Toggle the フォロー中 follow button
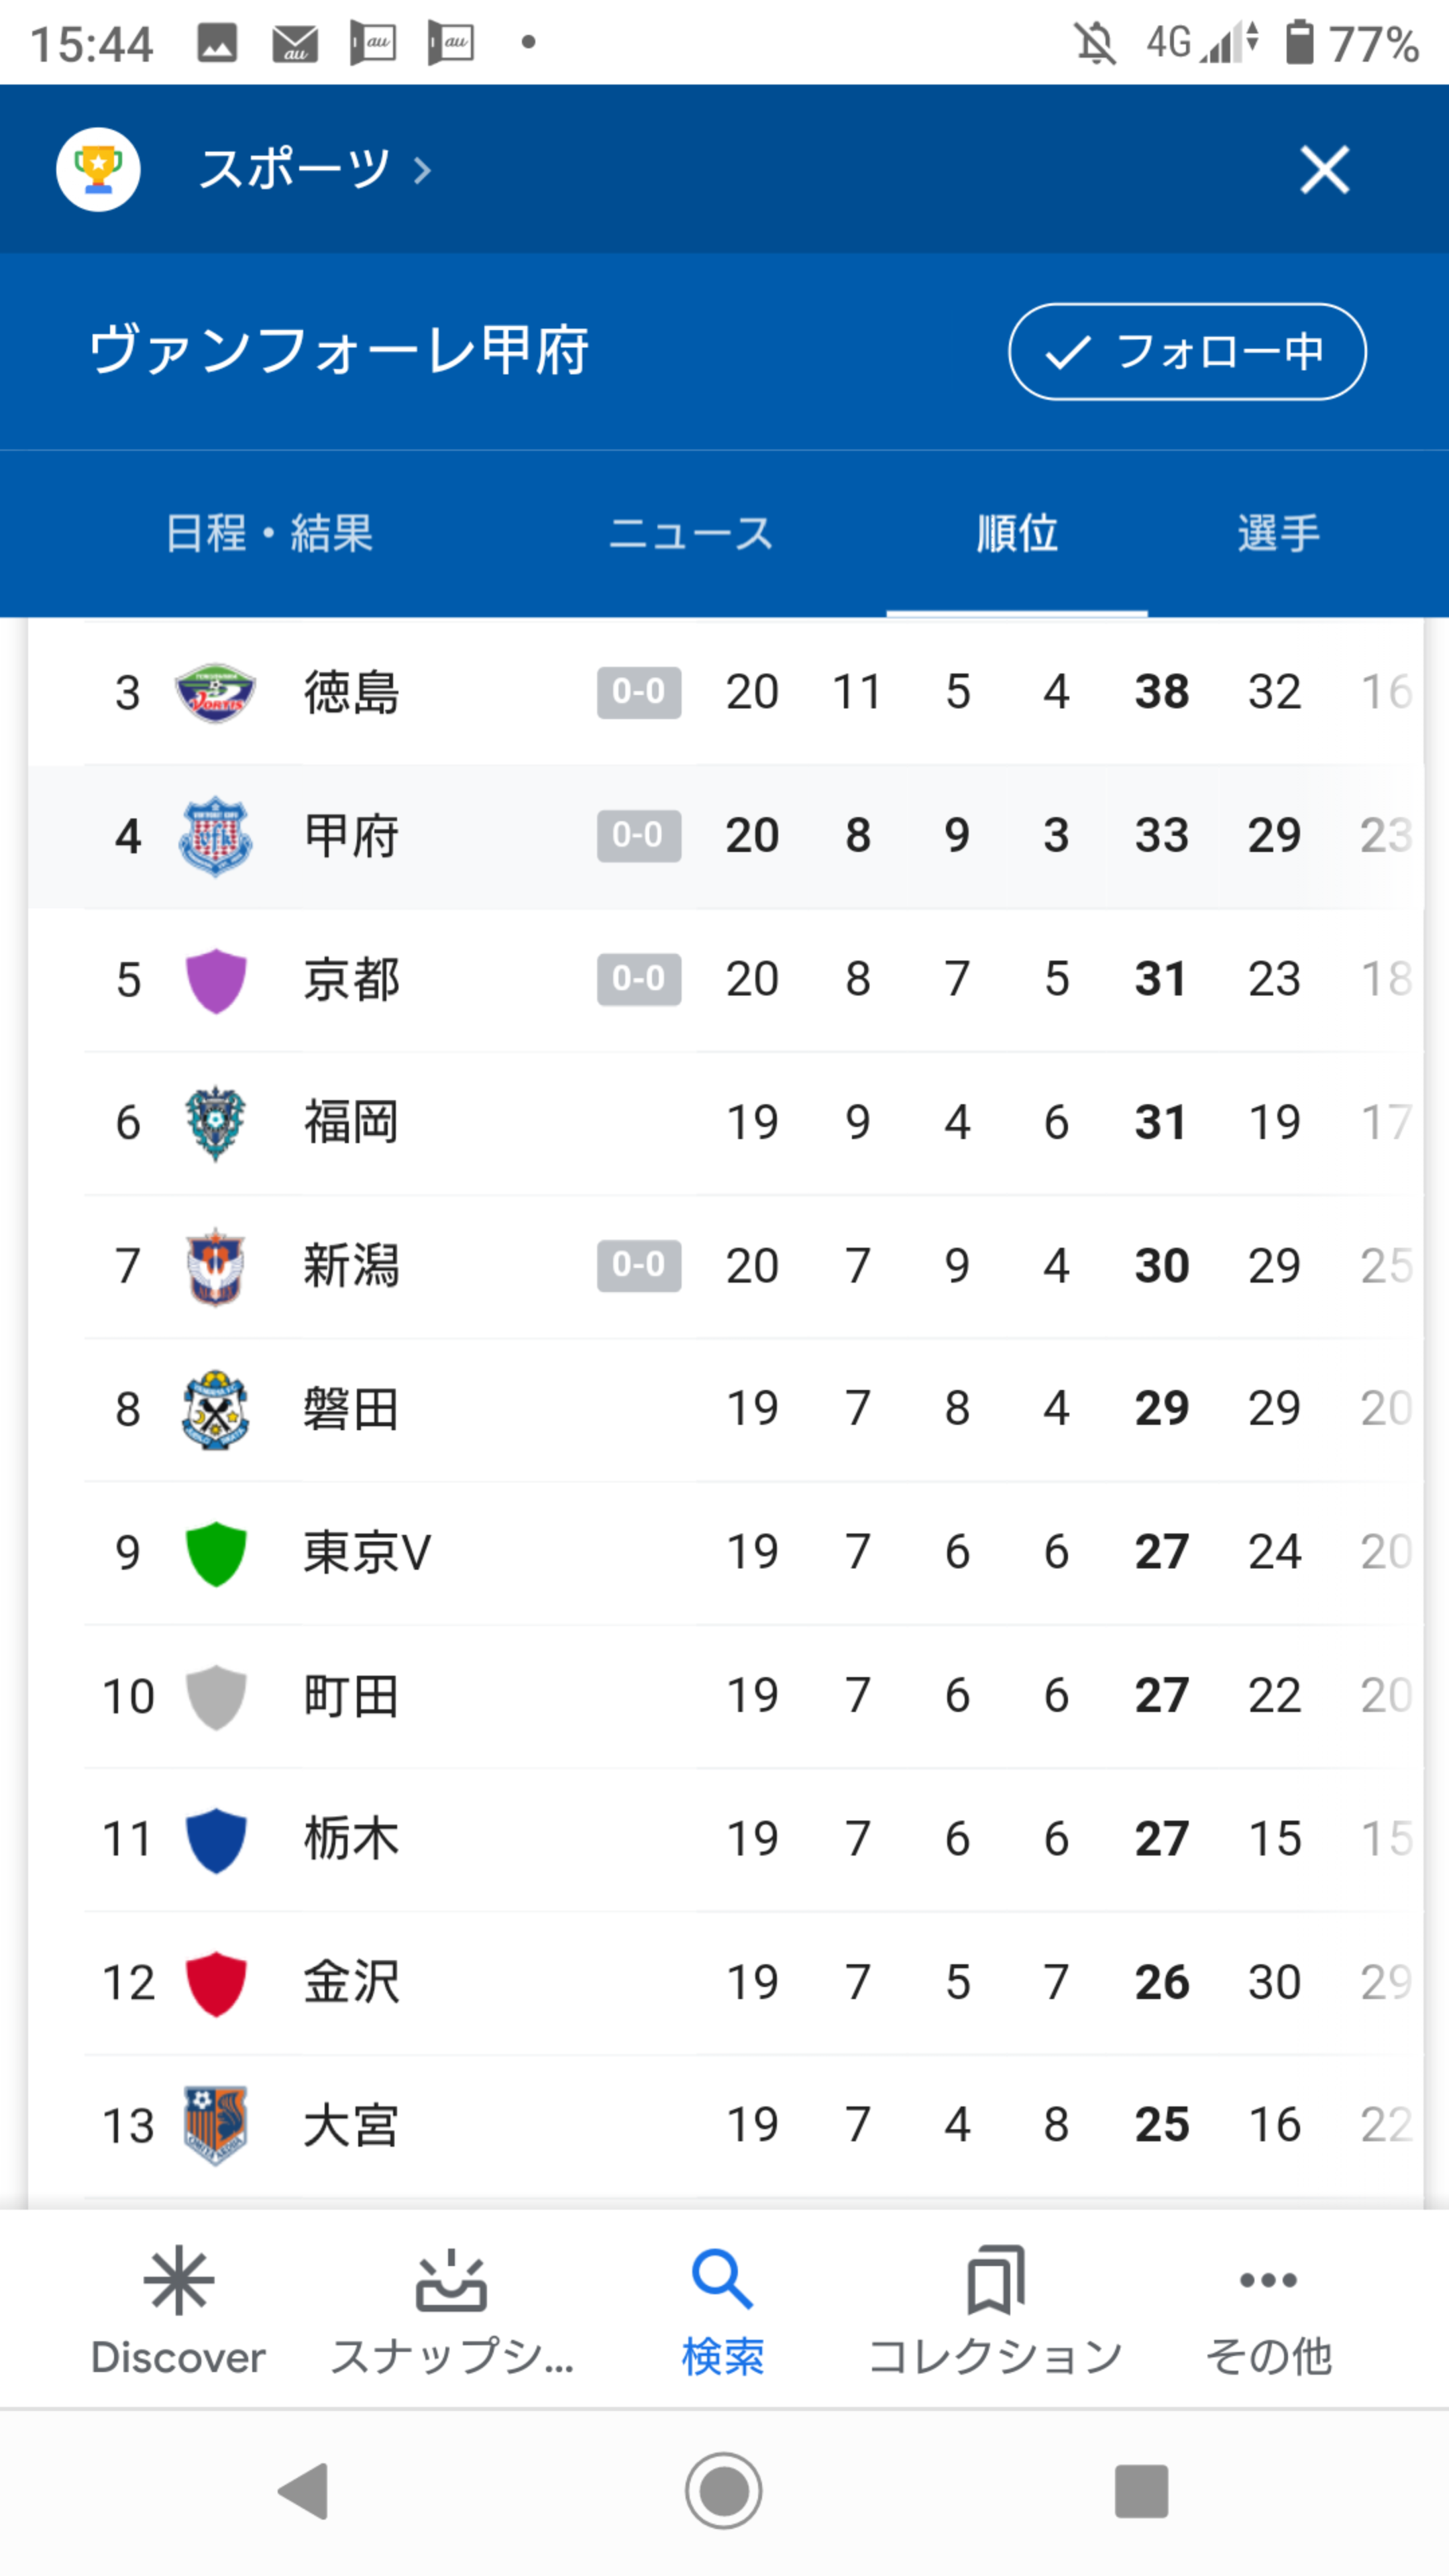 (x=1187, y=352)
